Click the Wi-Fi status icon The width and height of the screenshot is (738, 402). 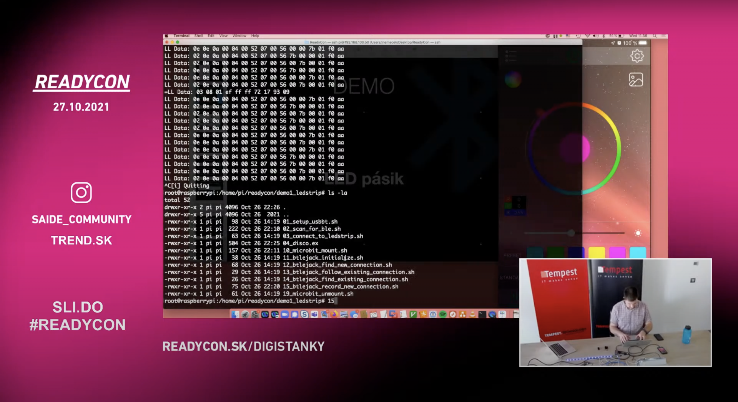click(x=587, y=36)
